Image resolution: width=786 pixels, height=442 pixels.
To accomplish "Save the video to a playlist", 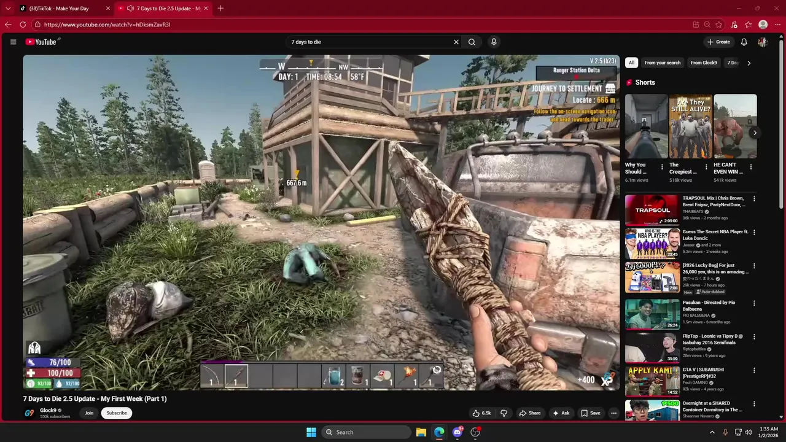I will [x=591, y=413].
